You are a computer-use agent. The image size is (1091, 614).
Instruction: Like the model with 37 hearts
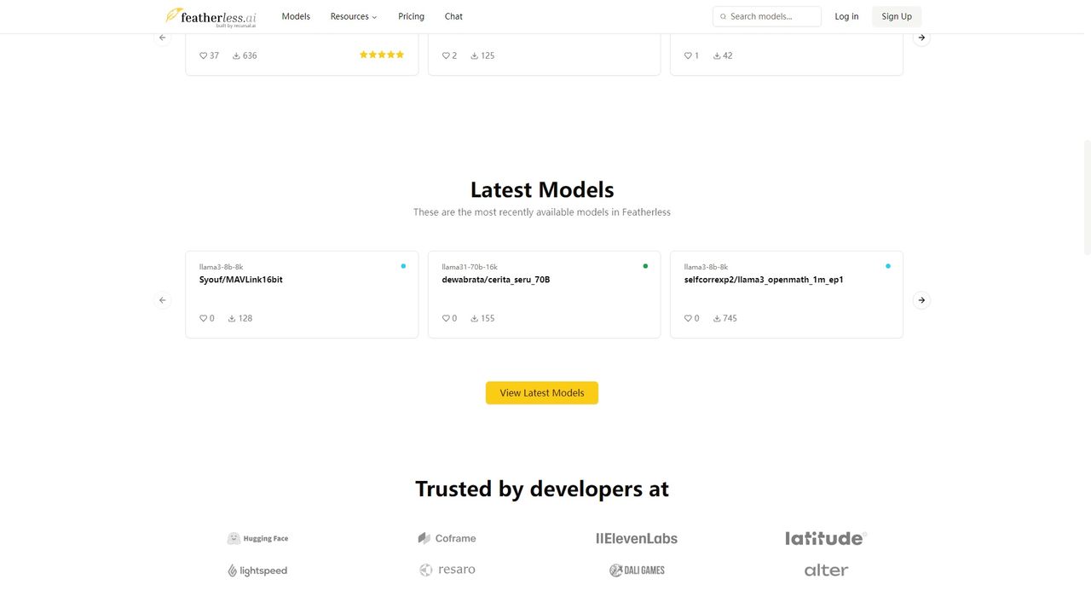click(x=204, y=55)
